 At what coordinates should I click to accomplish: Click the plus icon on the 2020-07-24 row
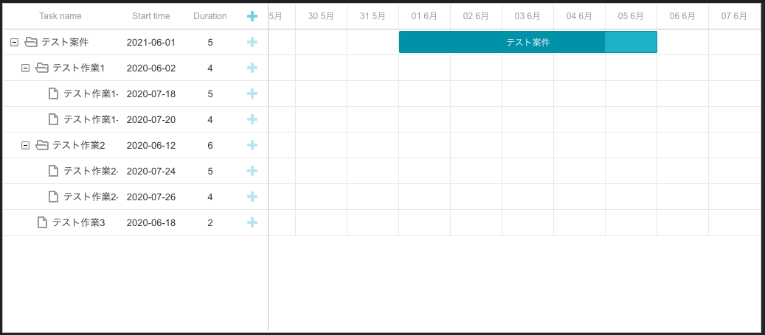click(252, 172)
